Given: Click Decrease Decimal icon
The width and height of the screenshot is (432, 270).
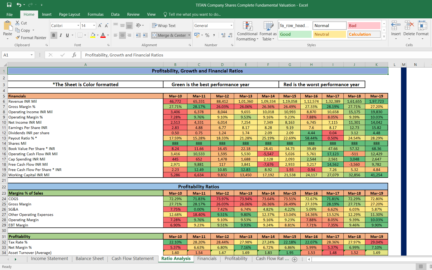Looking at the screenshot, I should coord(230,35).
